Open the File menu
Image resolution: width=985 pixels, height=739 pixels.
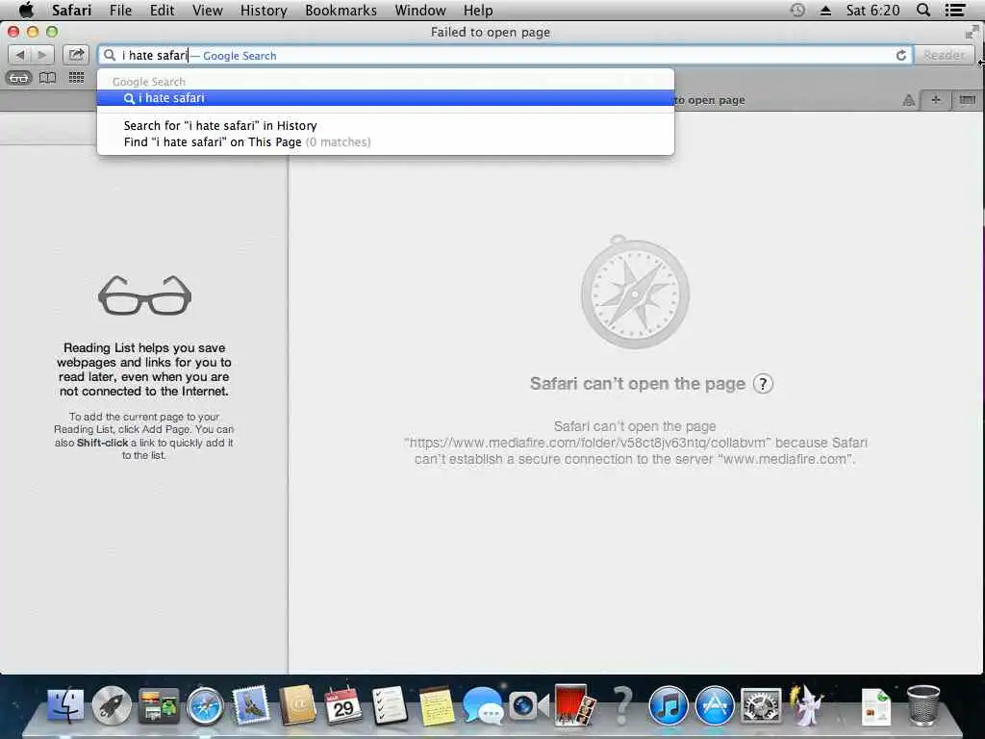[120, 10]
